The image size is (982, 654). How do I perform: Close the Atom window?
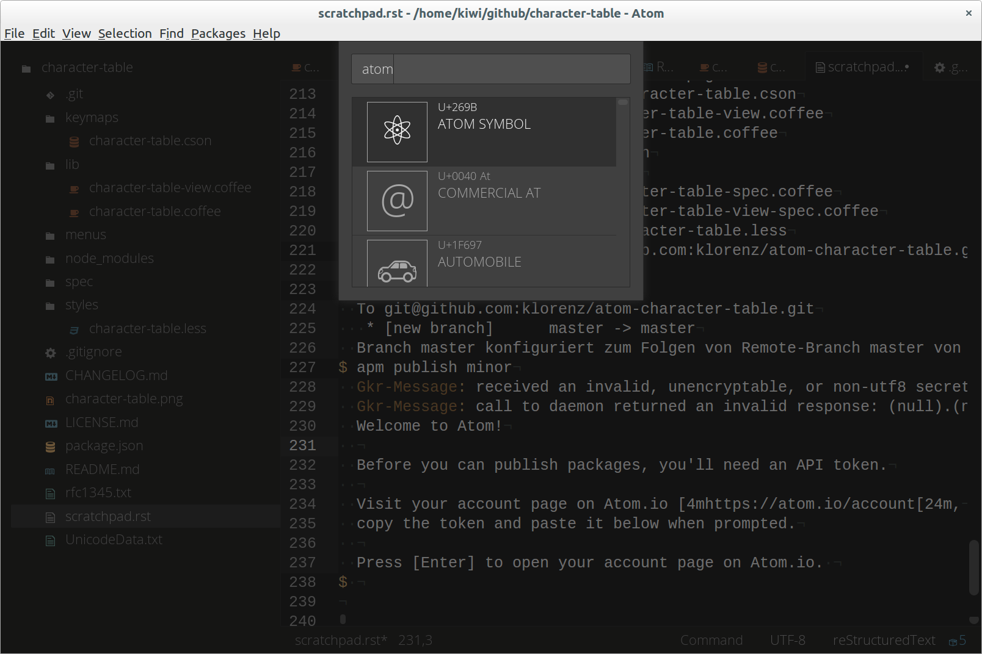(x=969, y=13)
